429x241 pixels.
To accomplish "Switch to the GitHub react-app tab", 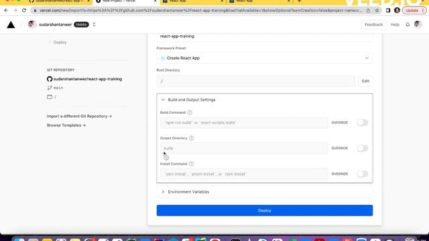I will click(x=60, y=1).
